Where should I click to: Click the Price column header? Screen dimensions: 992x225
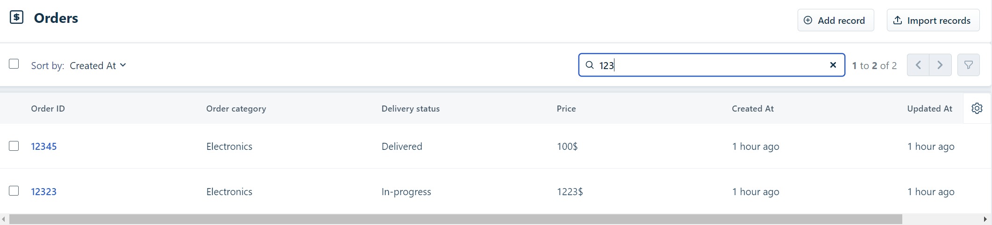click(x=566, y=109)
